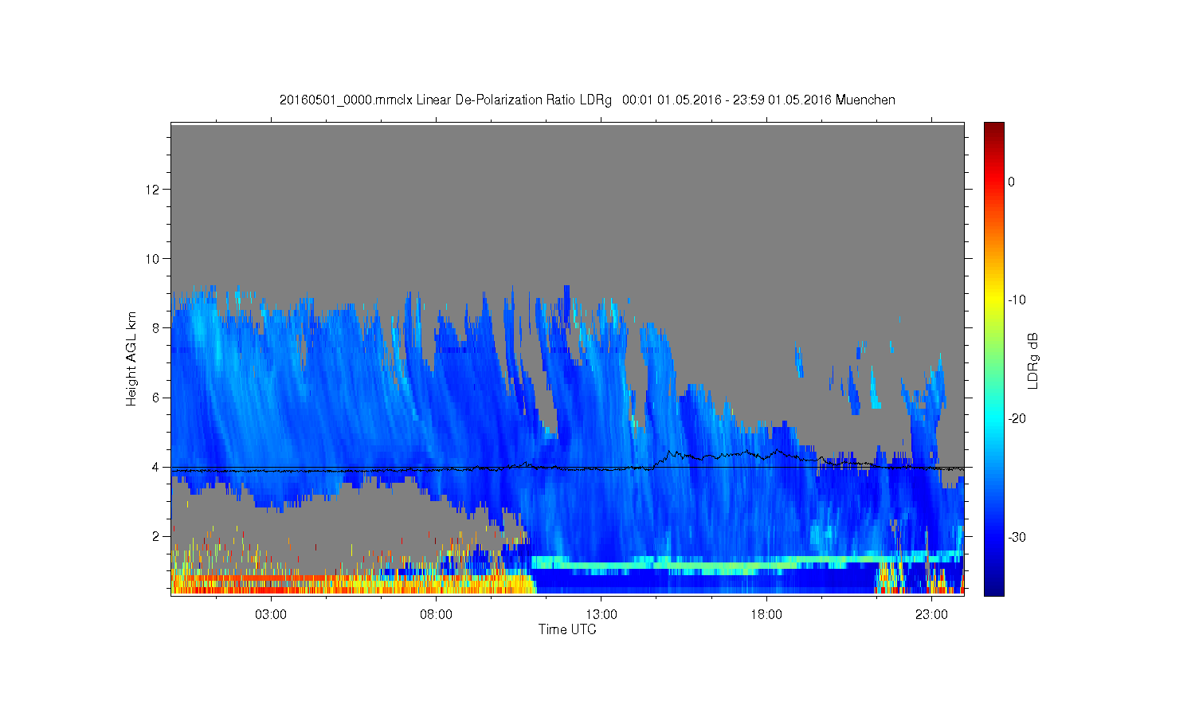Click the 23:00 time tick label
This screenshot has width=1195, height=717.
pyautogui.click(x=931, y=615)
